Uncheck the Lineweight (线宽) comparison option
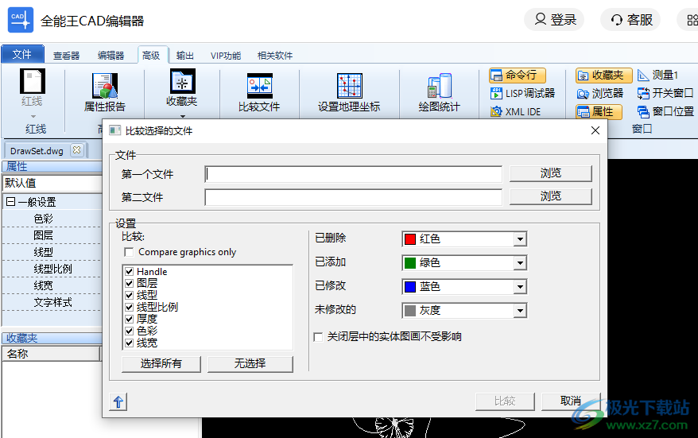Viewport: 698px width, 438px height. coord(129,343)
